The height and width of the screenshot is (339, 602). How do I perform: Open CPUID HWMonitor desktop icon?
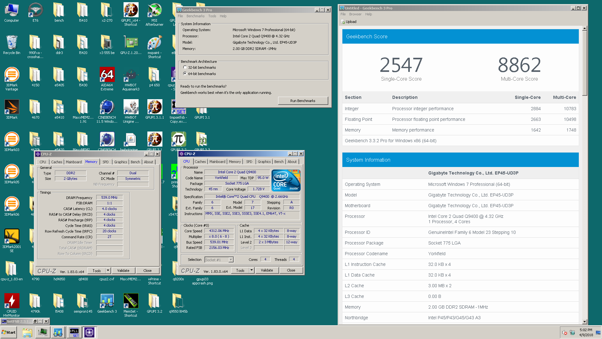tap(12, 305)
